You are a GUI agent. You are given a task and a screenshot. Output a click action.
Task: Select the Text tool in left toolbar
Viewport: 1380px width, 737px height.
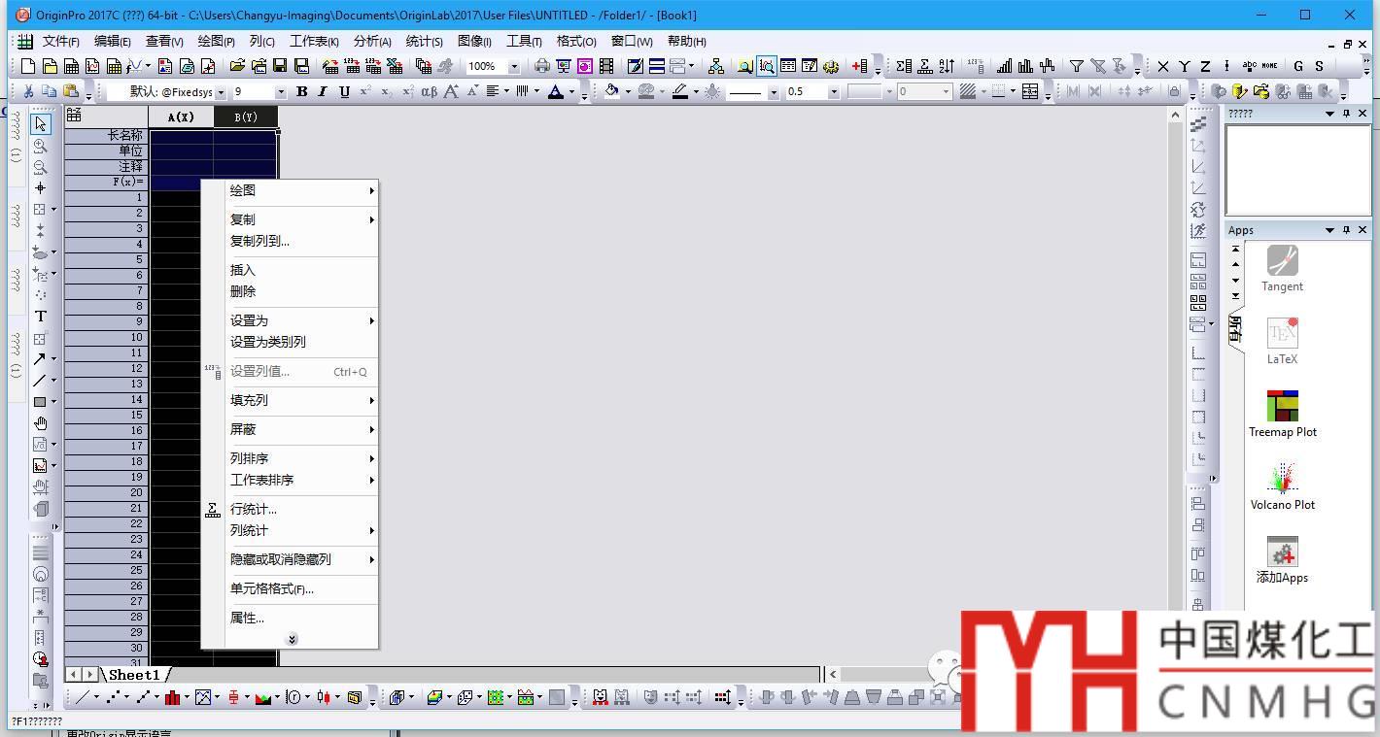point(41,317)
